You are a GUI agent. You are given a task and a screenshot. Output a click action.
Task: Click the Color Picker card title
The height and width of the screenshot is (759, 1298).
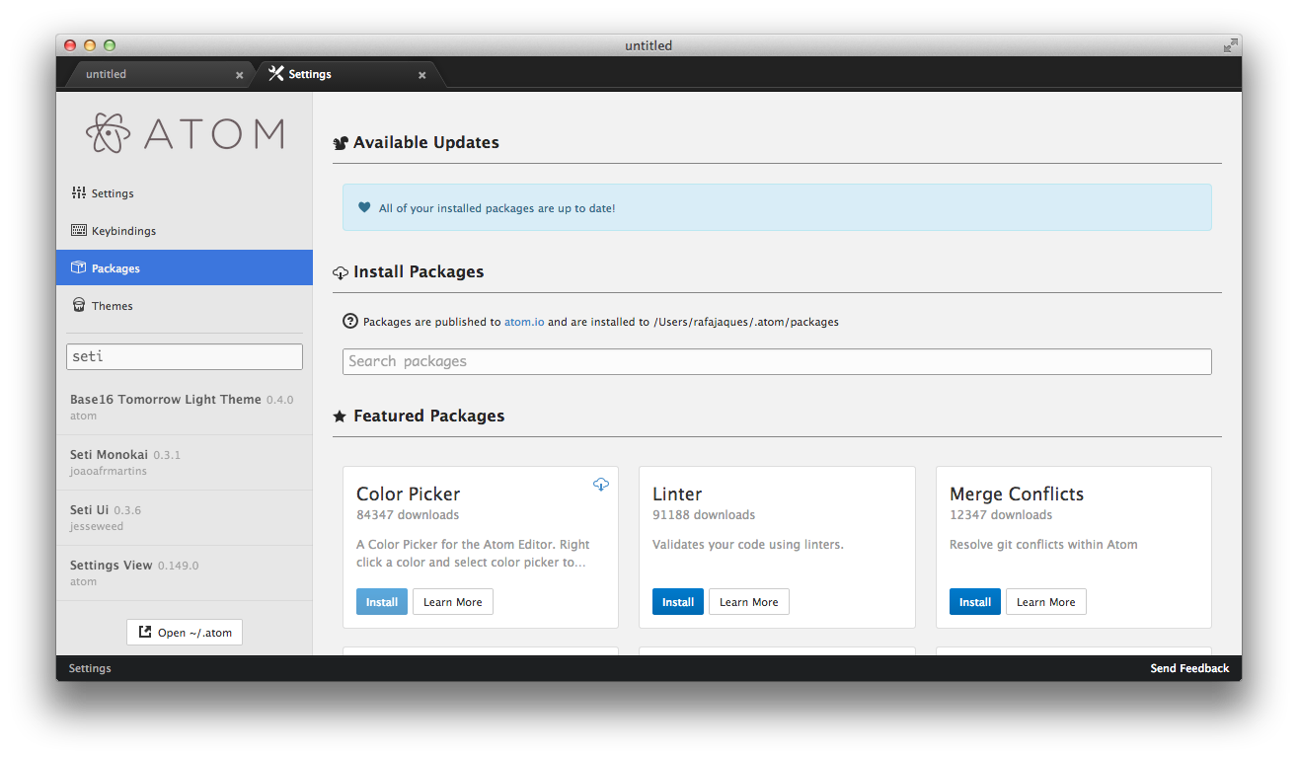pos(408,493)
